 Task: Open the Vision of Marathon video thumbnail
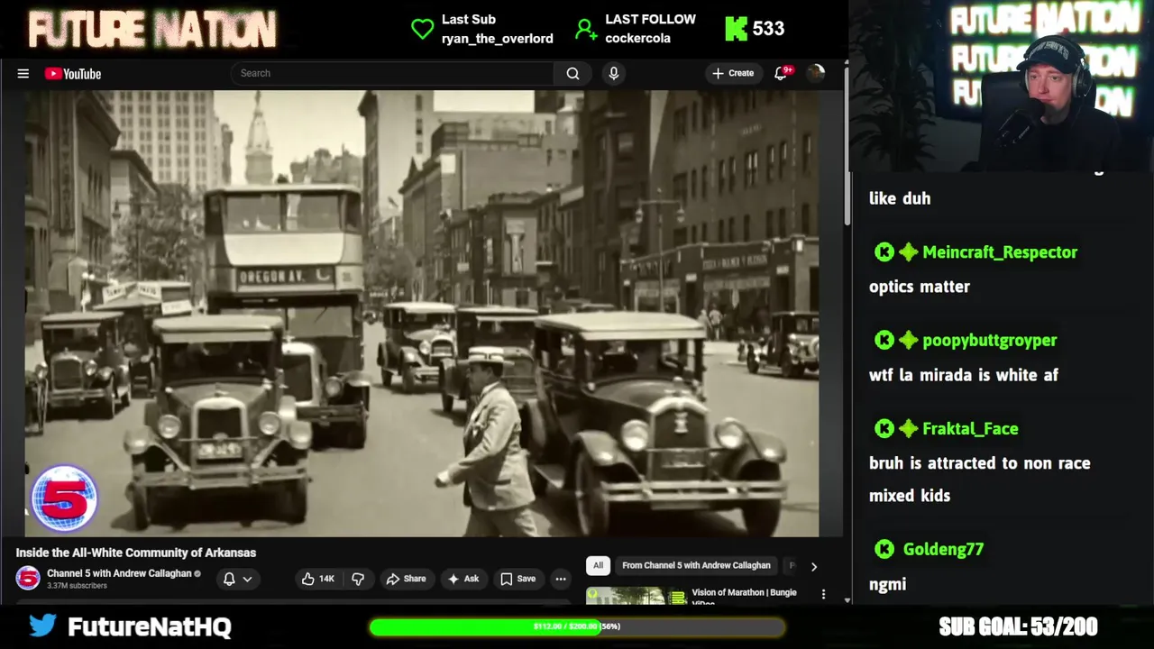click(x=637, y=595)
